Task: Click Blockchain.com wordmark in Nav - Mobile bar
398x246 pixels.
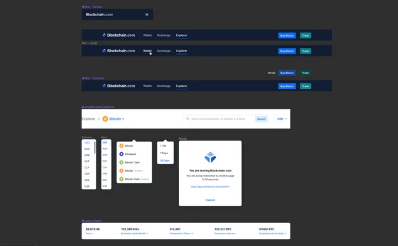Action: pos(99,14)
